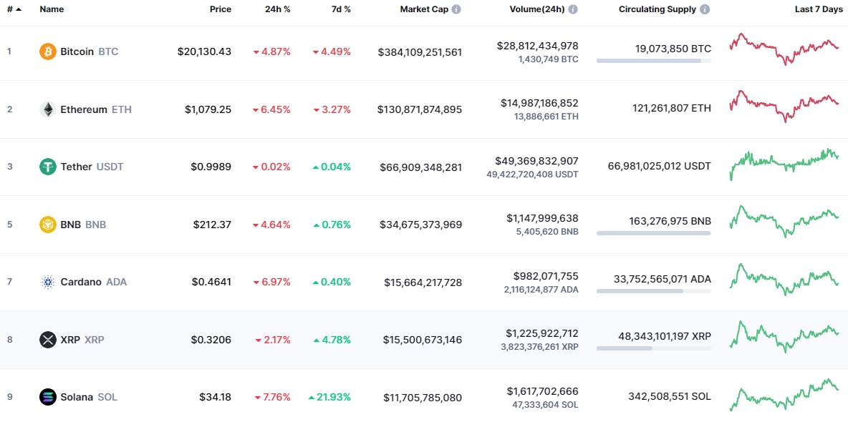Image resolution: width=848 pixels, height=422 pixels.
Task: Click the Circulating Supply info icon
Action: pyautogui.click(x=705, y=9)
